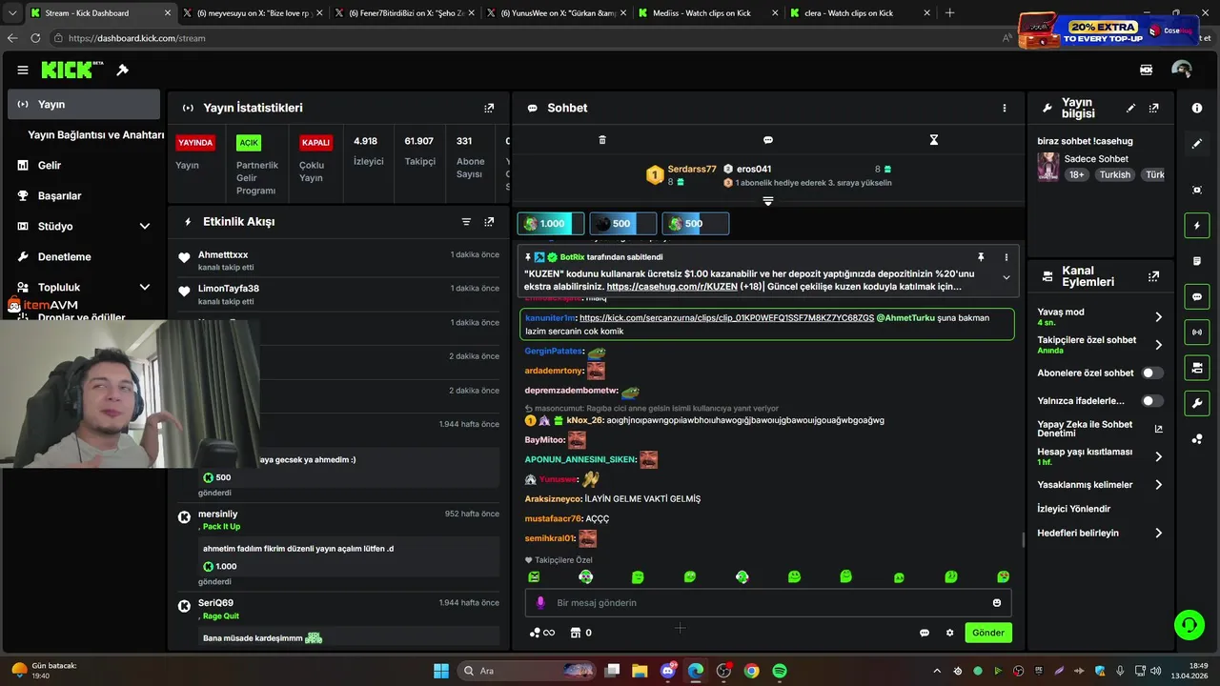Pop out the Etkinlik Akışı panel
1220x686 pixels.
489,222
